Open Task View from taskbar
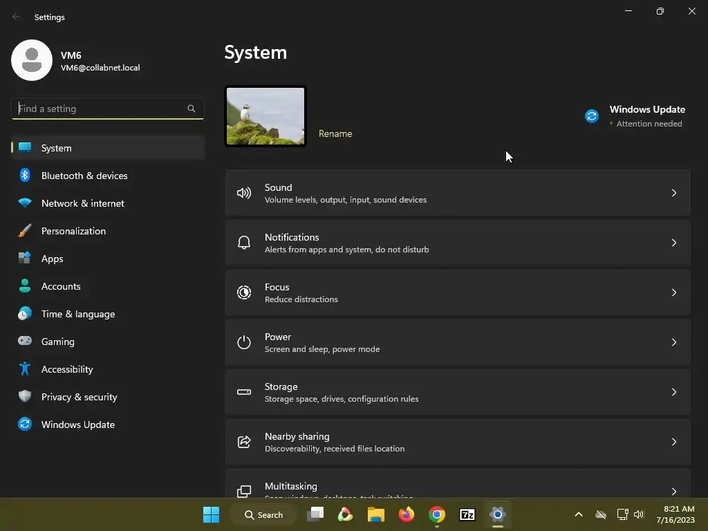Screen dimensions: 708x531 [x=315, y=514]
